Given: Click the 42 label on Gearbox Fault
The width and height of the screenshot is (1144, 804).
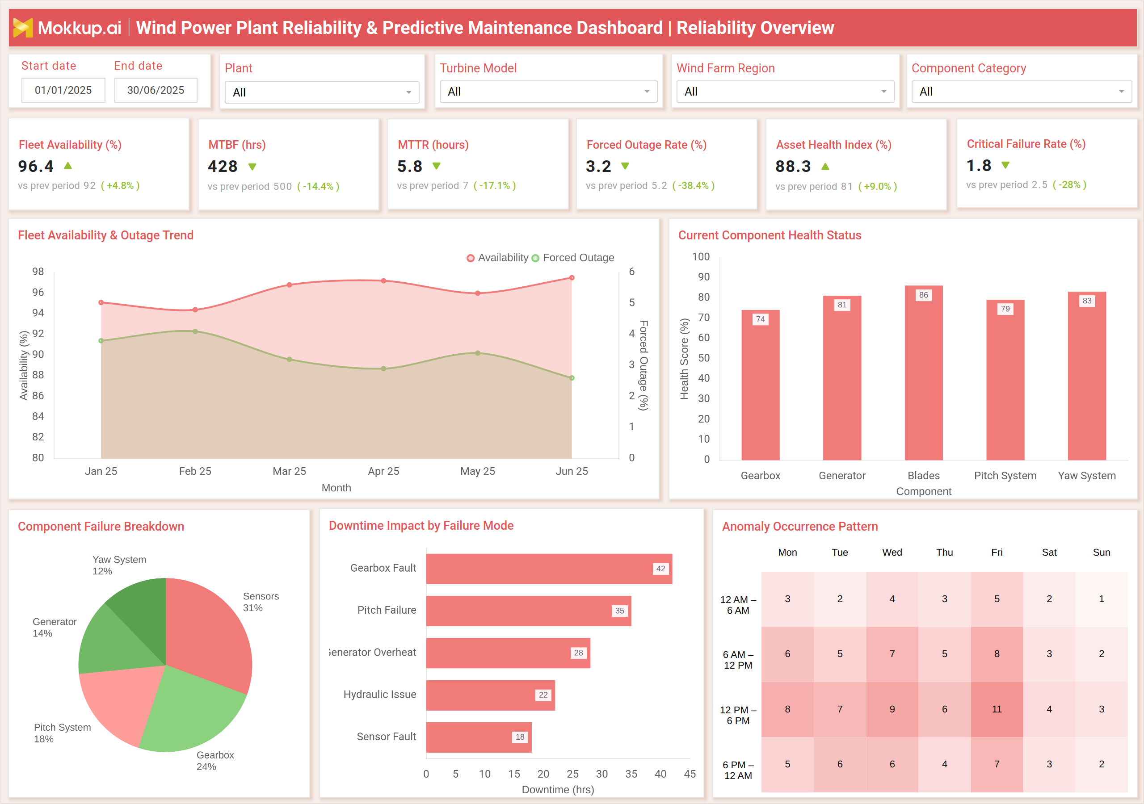Looking at the screenshot, I should 660,569.
